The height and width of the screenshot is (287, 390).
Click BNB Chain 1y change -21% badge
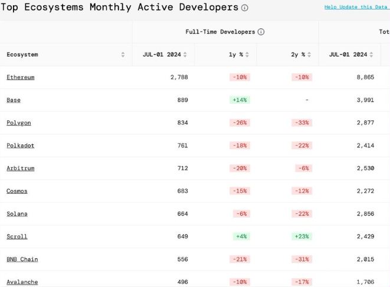point(240,259)
